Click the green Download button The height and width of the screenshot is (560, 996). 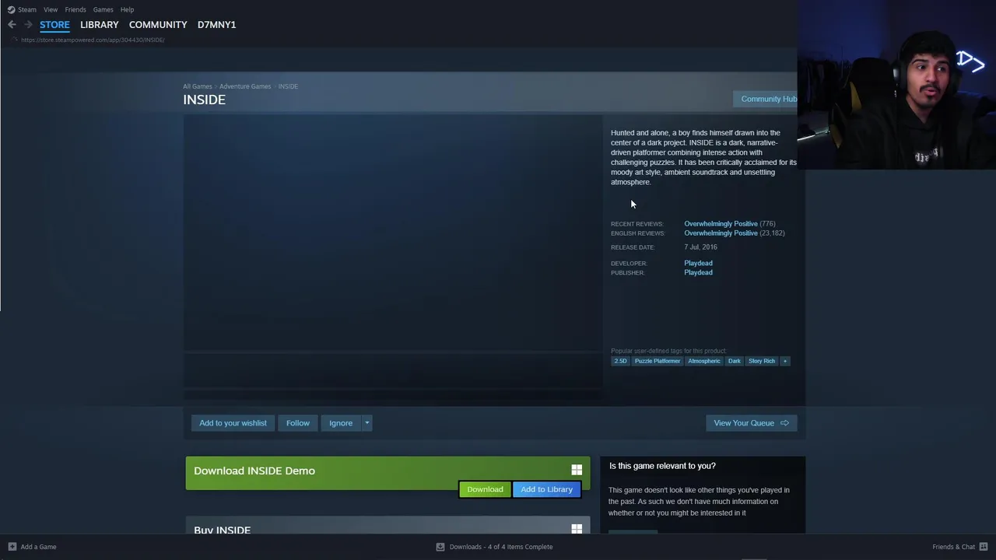click(x=485, y=489)
